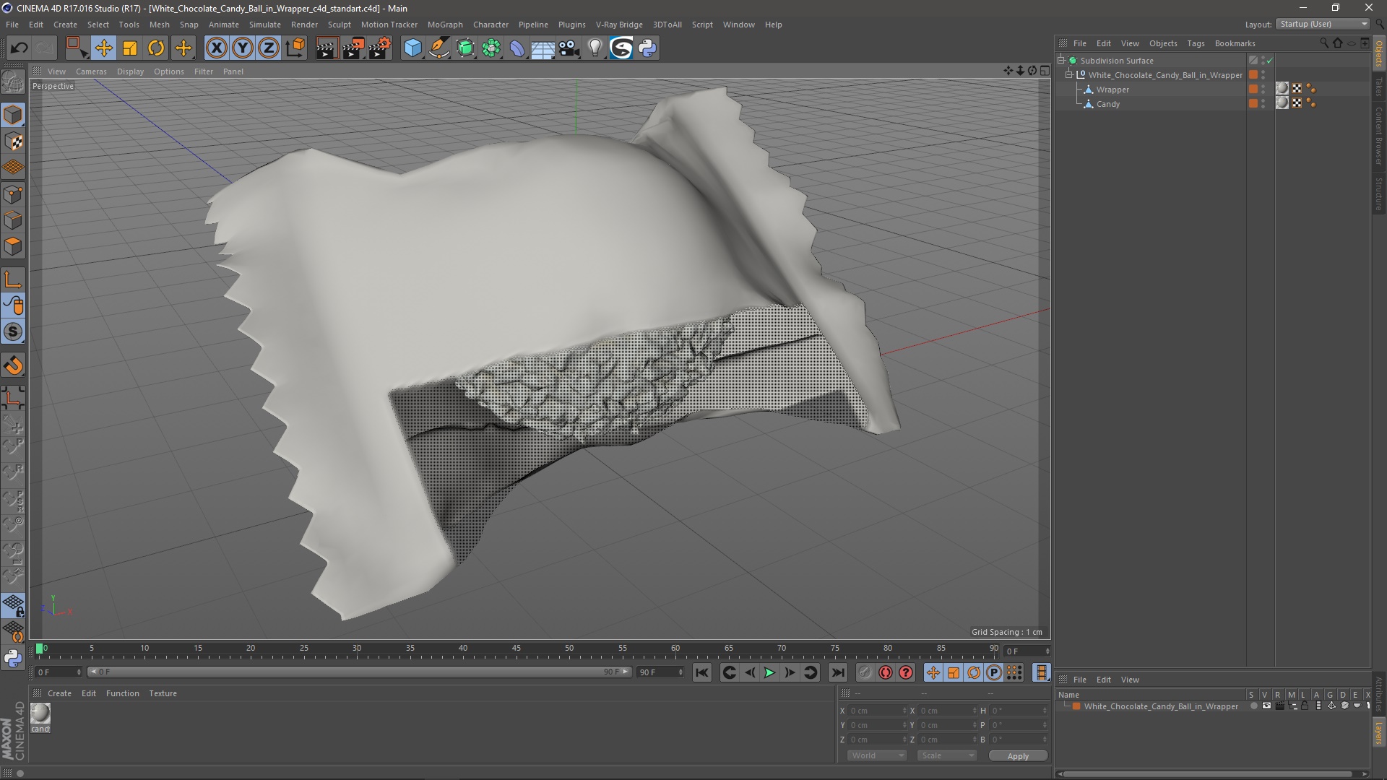The width and height of the screenshot is (1387, 780).
Task: Collapse the Subdivision Surface tree node
Action: [x=1061, y=61]
